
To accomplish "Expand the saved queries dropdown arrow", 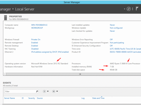I will pos(57,91).
